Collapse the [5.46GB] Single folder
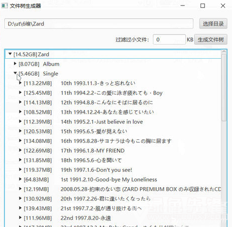This screenshot has width=232, height=227. (x=15, y=73)
